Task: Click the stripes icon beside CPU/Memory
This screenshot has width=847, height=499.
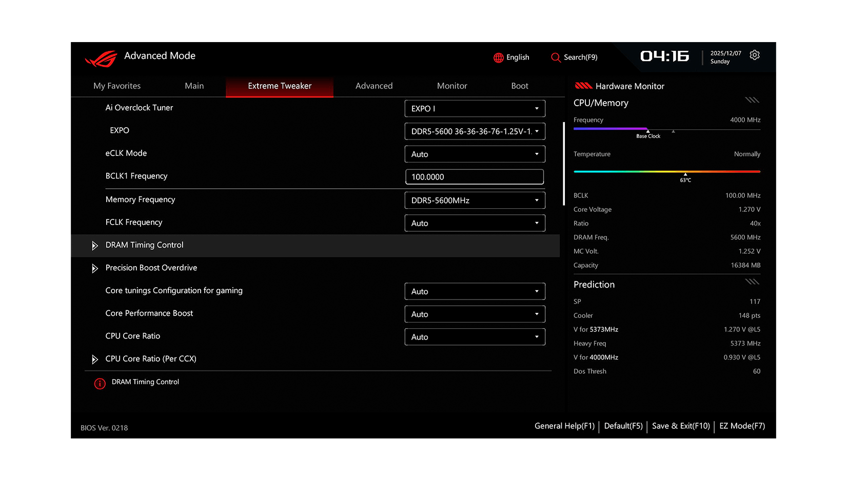Action: [x=752, y=100]
